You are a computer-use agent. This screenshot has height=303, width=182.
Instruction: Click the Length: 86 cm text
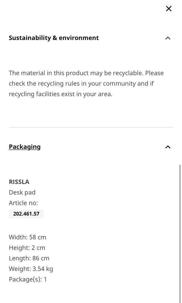(29, 258)
